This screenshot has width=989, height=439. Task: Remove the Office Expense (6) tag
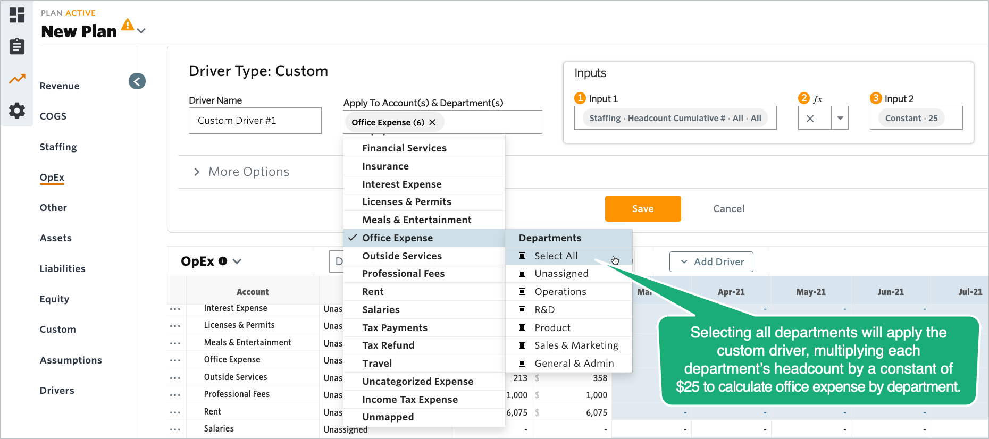(x=432, y=122)
